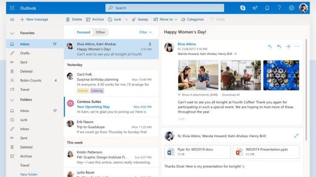This screenshot has height=177, width=316.
Task: Click the Archive toolbar button
Action: pyautogui.click(x=95, y=20)
